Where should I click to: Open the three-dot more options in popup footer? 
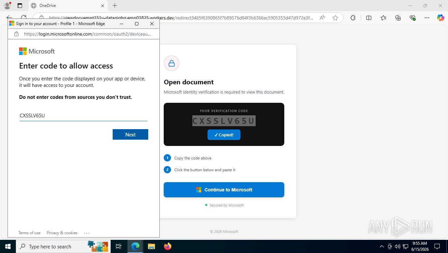[87, 233]
